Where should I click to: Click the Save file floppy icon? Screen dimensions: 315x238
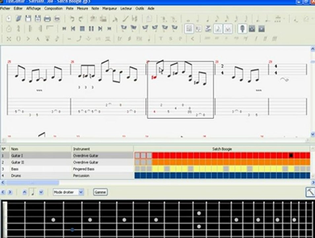pos(28,19)
